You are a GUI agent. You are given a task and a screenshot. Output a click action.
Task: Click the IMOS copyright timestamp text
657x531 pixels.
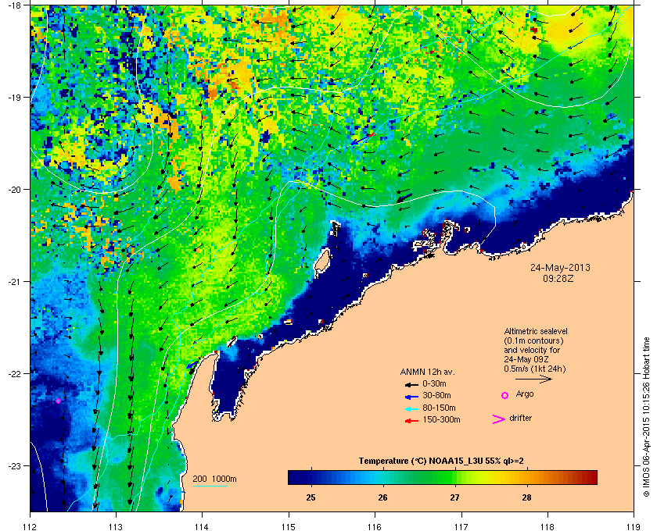(646, 418)
